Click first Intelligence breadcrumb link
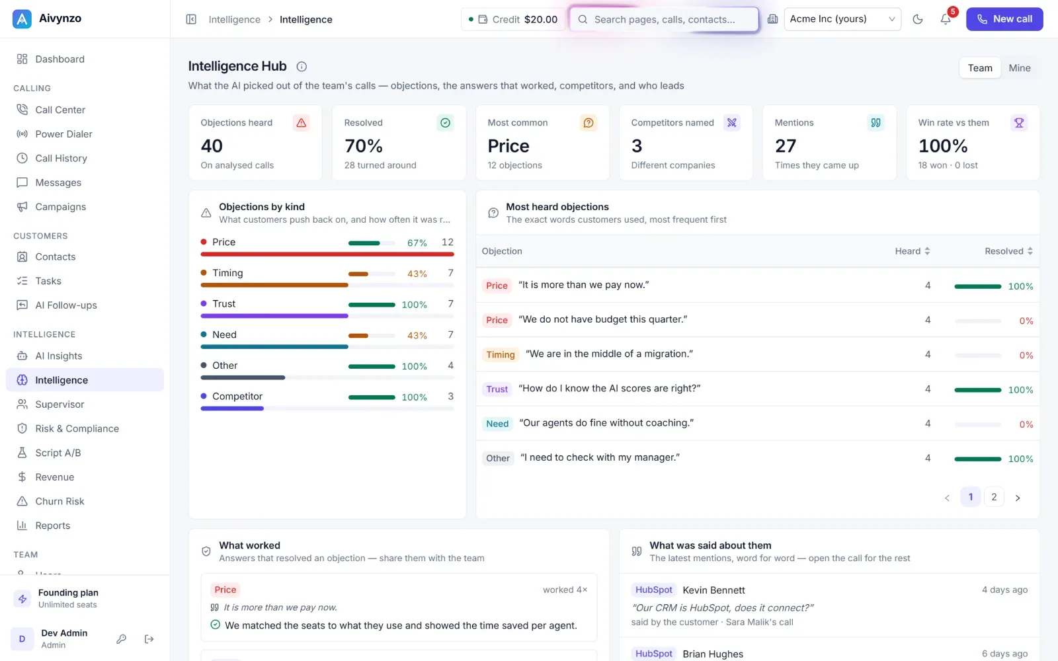The height and width of the screenshot is (661, 1058). (235, 19)
